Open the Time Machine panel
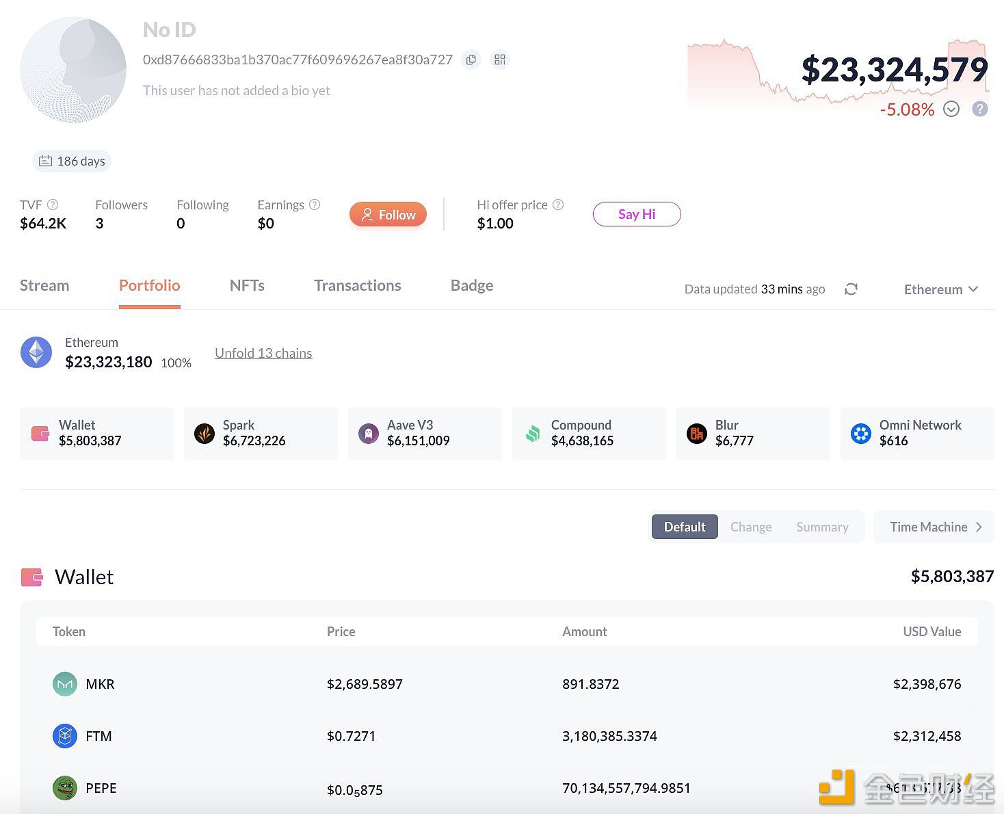 (934, 527)
